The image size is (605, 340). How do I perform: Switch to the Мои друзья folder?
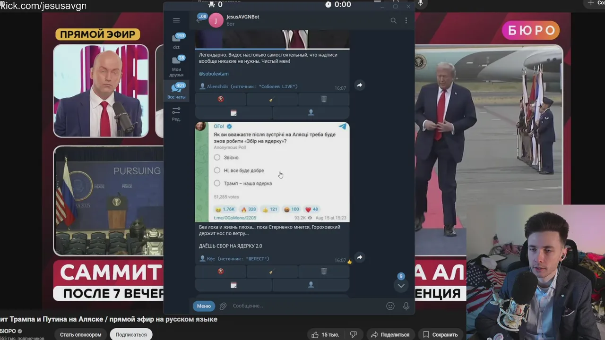tap(176, 66)
